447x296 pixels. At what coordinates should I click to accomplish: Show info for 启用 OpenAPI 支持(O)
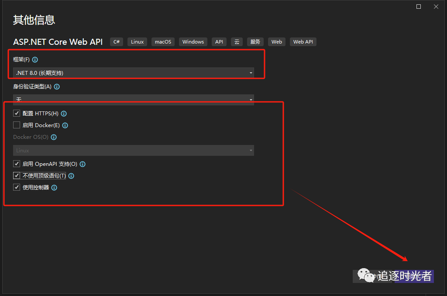83,164
